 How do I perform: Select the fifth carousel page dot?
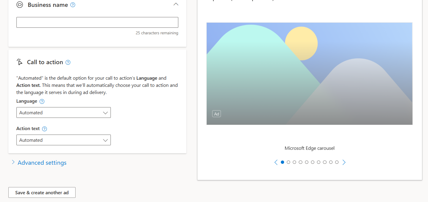pyautogui.click(x=306, y=162)
